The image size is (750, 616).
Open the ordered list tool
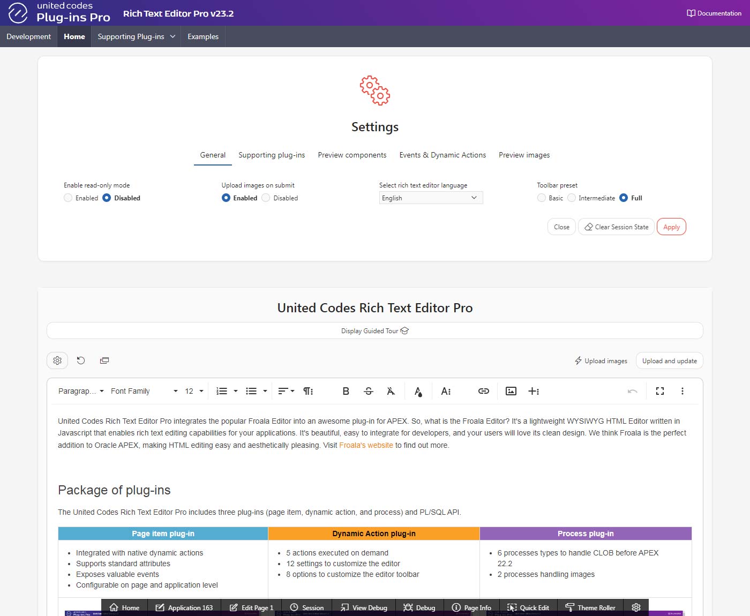222,391
